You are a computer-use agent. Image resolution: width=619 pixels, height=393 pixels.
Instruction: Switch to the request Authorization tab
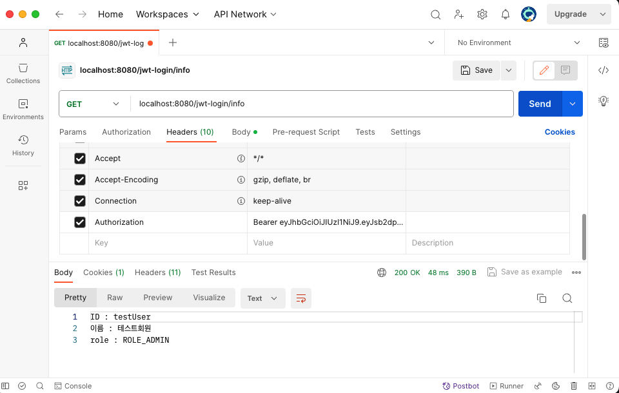pyautogui.click(x=126, y=132)
